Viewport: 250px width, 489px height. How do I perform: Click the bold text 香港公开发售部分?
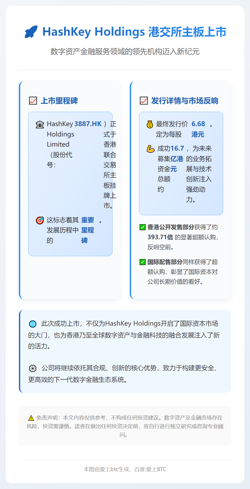[x=171, y=227]
